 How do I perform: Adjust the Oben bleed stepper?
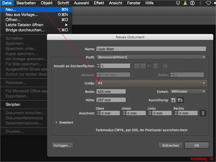point(98,113)
